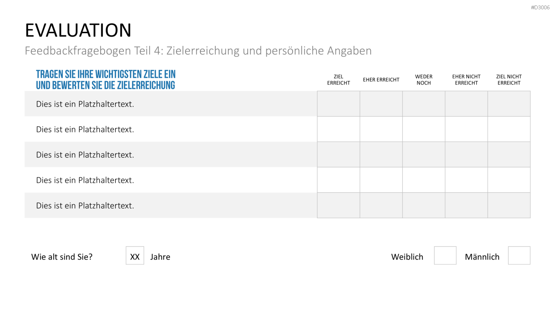Click the XX age input box
555x312 pixels.
135,255
